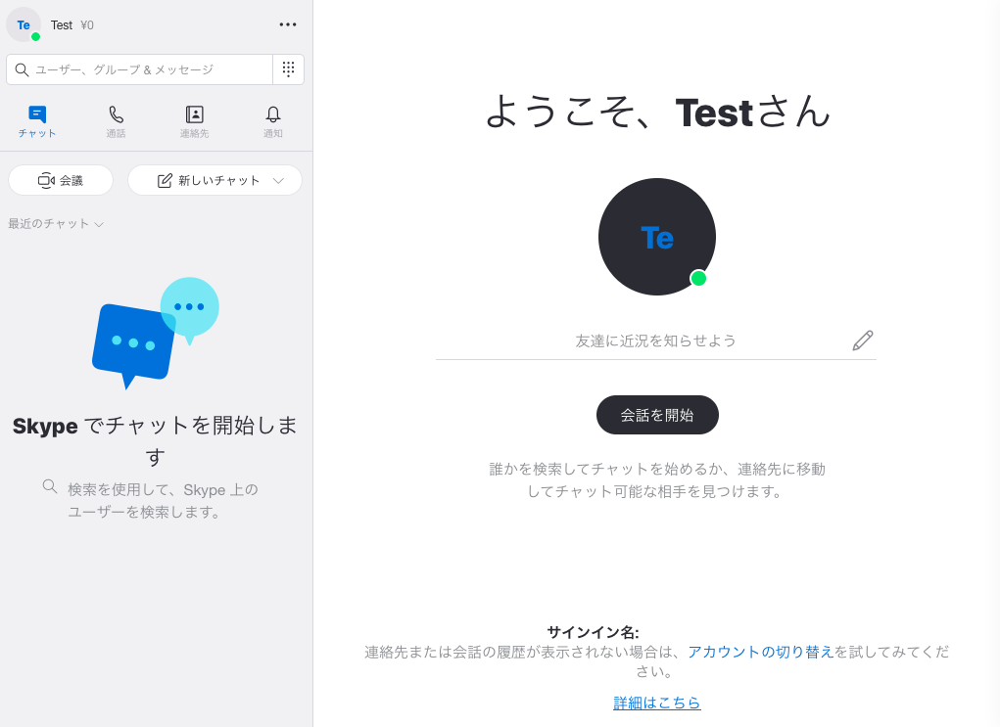Click the 新しいチャット button
The width and height of the screenshot is (1000, 727).
(x=214, y=180)
